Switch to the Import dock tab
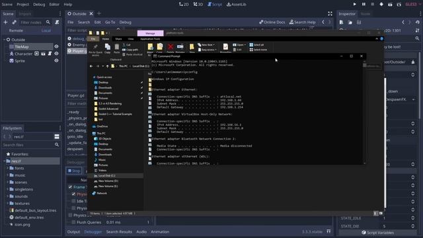Viewport: 423px width, 238px height. coord(25,14)
